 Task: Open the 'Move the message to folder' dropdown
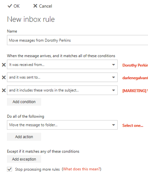[x=62, y=125]
